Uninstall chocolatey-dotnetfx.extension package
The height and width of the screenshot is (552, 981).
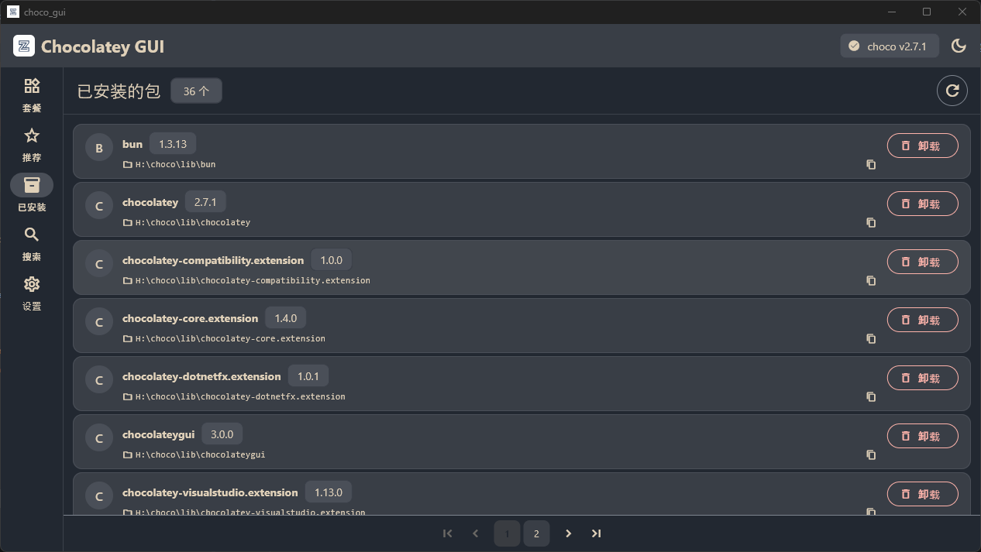point(922,378)
